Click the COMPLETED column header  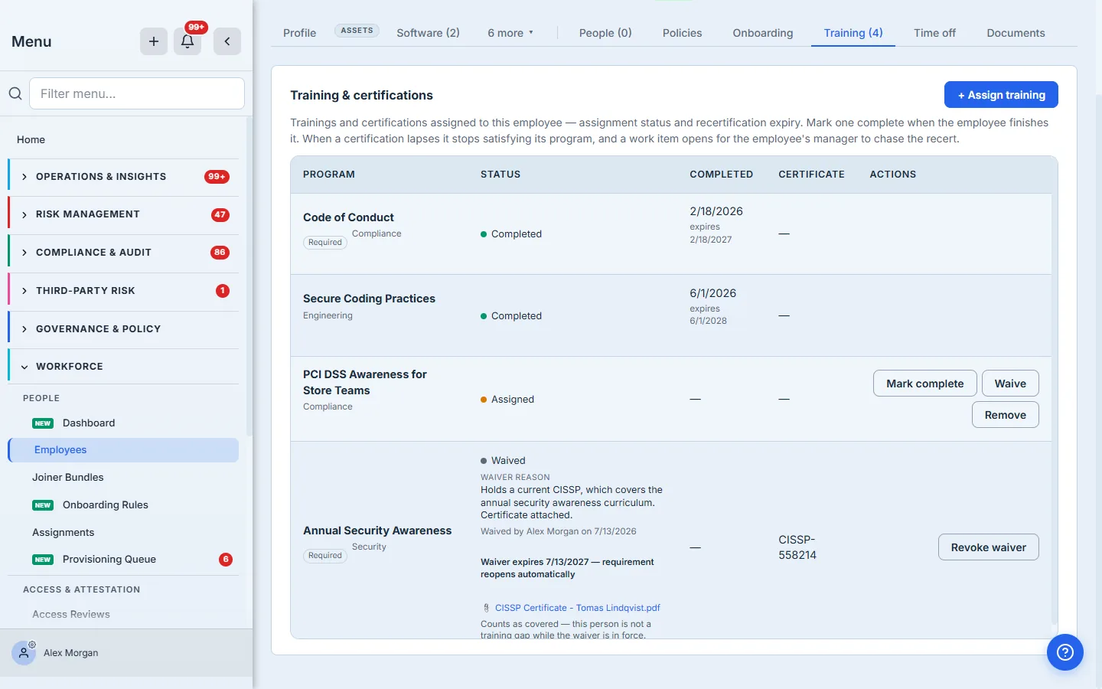tap(722, 175)
